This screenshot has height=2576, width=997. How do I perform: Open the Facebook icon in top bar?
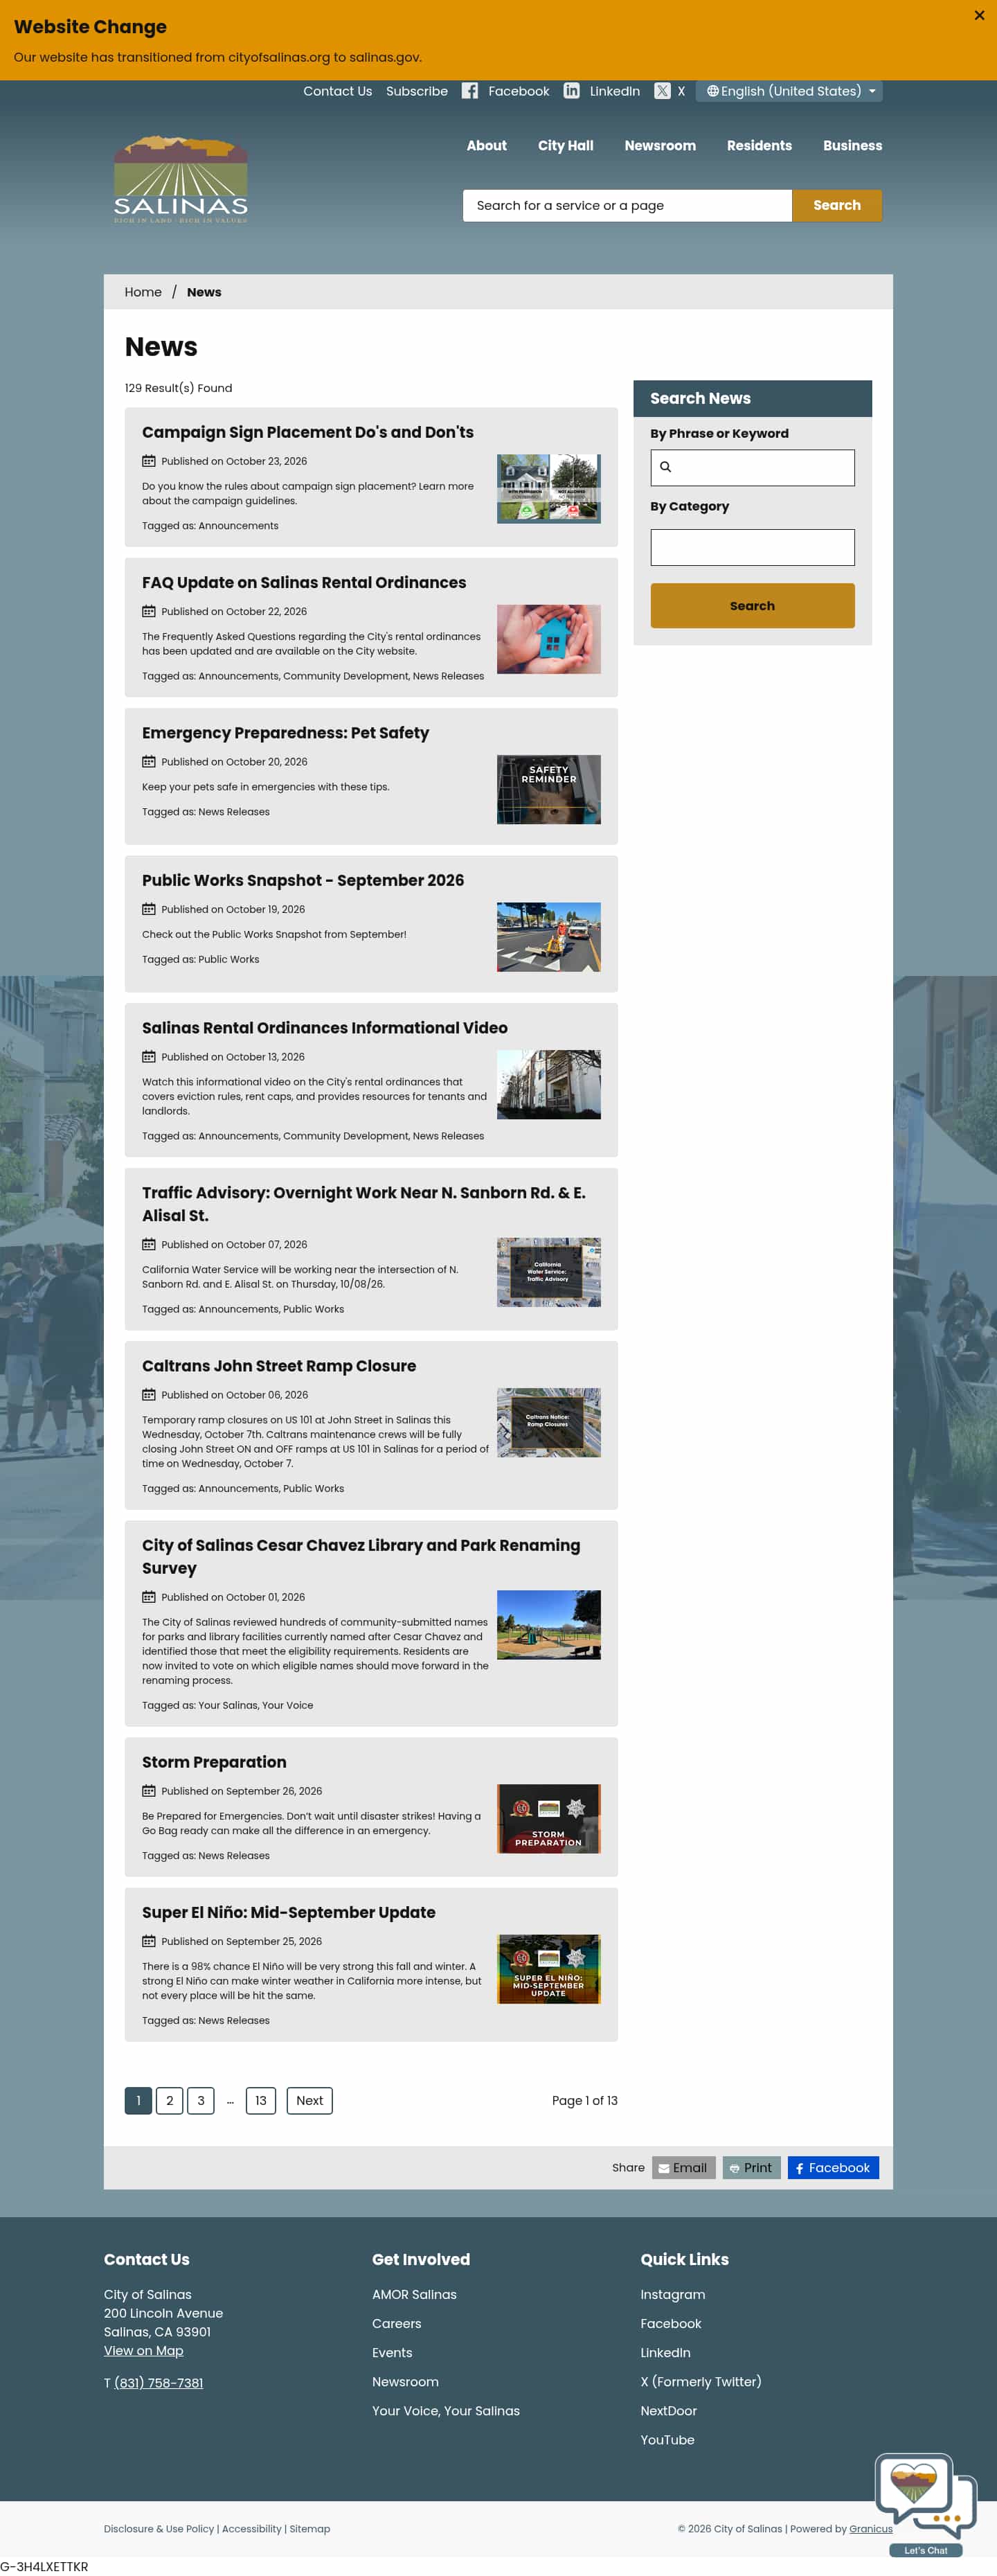coord(470,91)
